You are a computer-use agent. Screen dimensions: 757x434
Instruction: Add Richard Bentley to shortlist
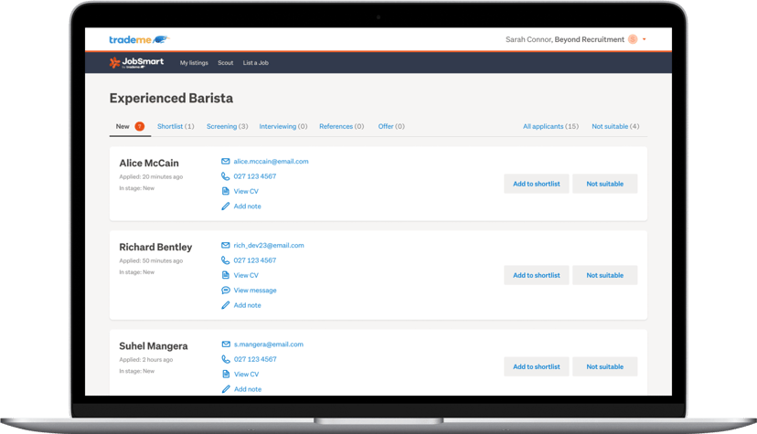pos(537,275)
